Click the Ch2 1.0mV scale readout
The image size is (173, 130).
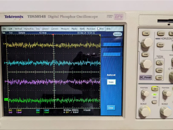pos(43,110)
